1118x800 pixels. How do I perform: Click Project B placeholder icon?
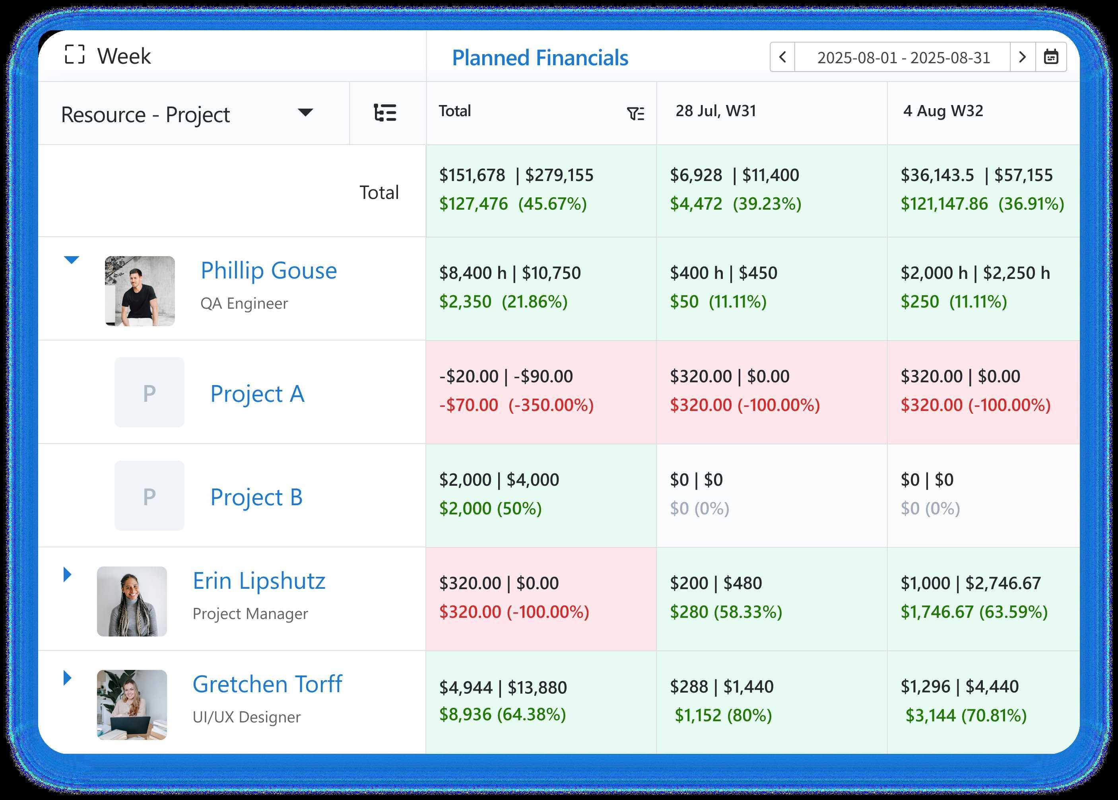pos(149,496)
